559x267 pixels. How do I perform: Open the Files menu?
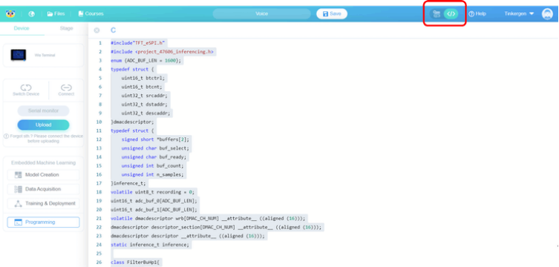[x=56, y=14]
